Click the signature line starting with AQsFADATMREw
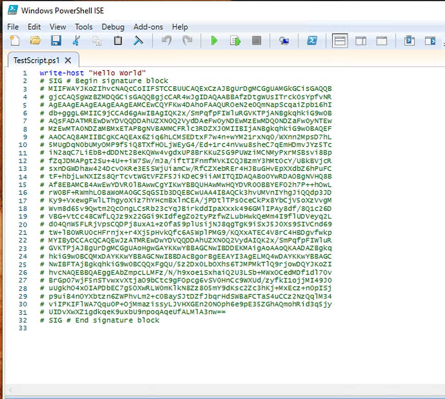 (x=186, y=121)
